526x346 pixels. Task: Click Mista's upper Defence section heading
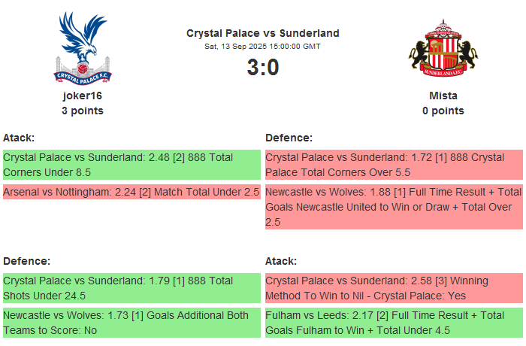(289, 138)
